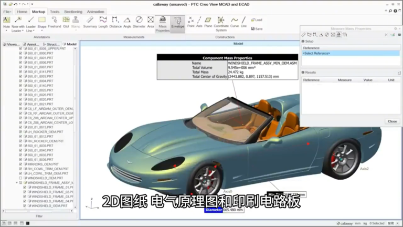The width and height of the screenshot is (403, 227).
Task: Click the delete X icon in Measure panel
Action: click(x=386, y=35)
